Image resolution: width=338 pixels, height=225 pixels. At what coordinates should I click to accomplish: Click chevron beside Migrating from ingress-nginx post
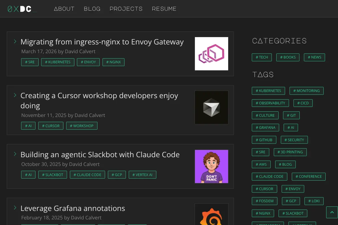click(x=15, y=42)
